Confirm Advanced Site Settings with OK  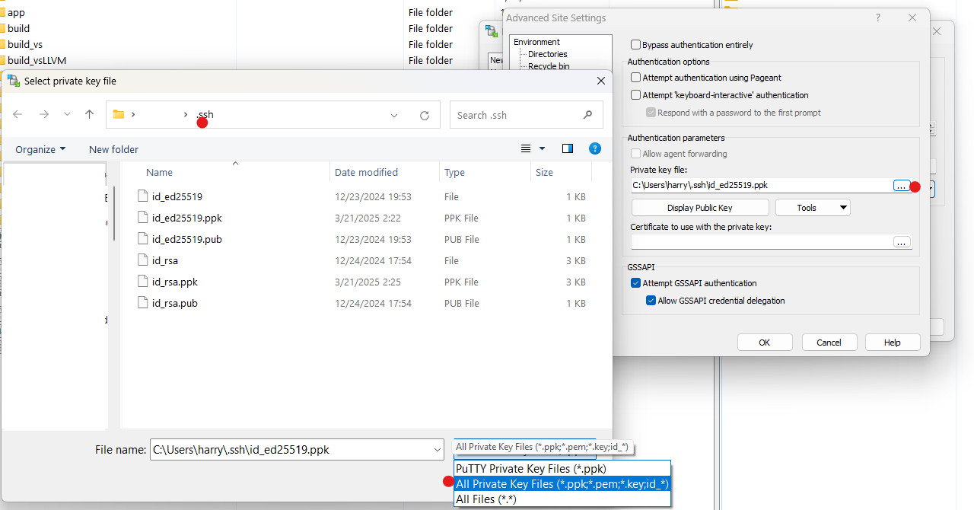point(765,343)
